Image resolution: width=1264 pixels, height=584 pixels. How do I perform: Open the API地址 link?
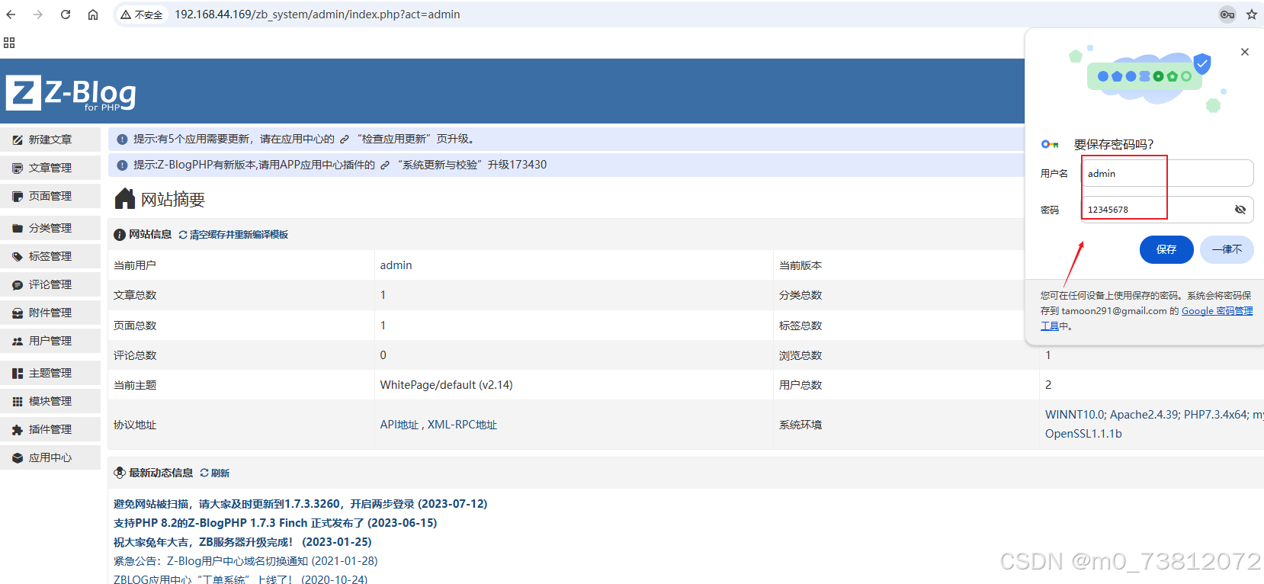click(399, 425)
